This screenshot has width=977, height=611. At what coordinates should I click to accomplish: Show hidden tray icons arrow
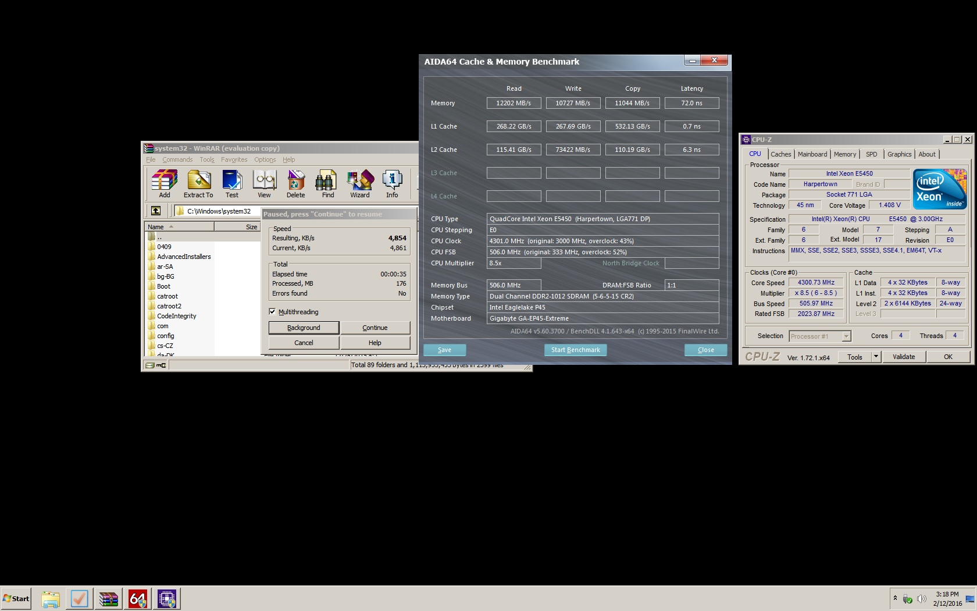pos(895,598)
